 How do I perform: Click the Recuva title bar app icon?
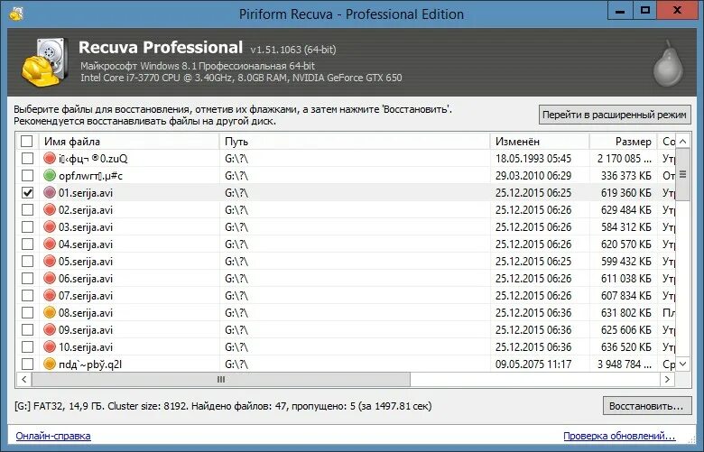pyautogui.click(x=16, y=14)
